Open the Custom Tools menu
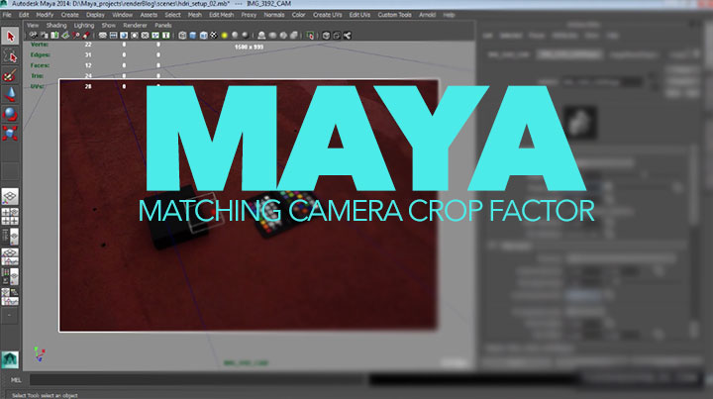Viewport: 713px width, 399px height. [x=394, y=15]
